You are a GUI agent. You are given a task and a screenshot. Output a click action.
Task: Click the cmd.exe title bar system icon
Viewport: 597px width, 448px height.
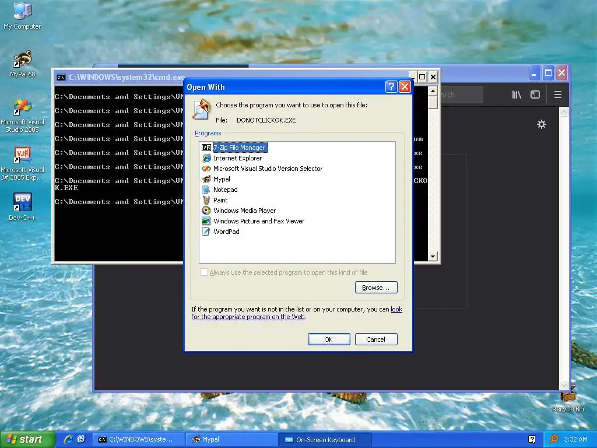click(x=61, y=78)
